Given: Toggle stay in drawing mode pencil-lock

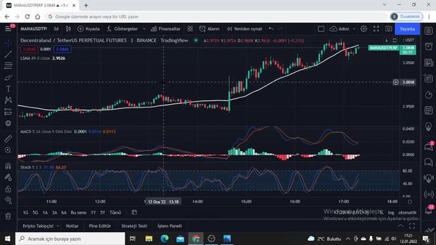Looking at the screenshot, I should 8,177.
